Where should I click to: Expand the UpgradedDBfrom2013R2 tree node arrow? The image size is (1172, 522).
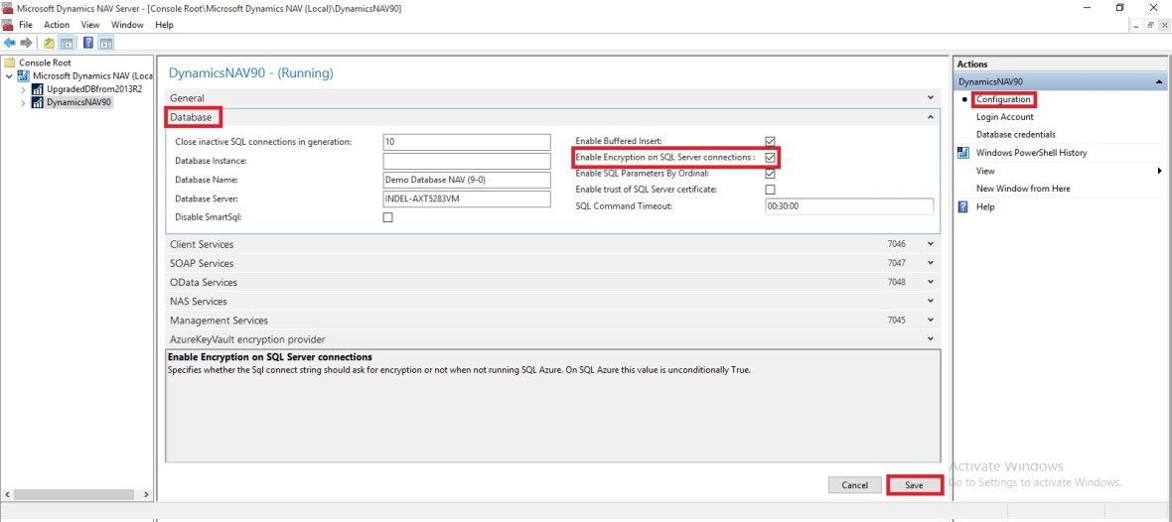click(23, 89)
